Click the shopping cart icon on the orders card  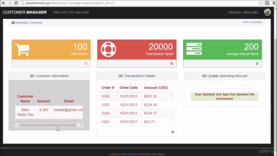tap(23, 50)
